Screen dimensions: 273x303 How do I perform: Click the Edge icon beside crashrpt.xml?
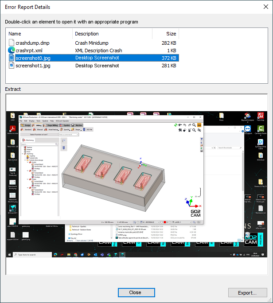pyautogui.click(x=12, y=50)
